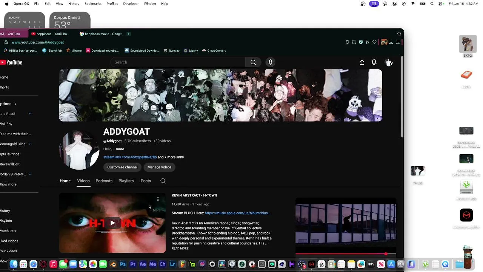Open the music.apple.com album link

[x=237, y=213]
